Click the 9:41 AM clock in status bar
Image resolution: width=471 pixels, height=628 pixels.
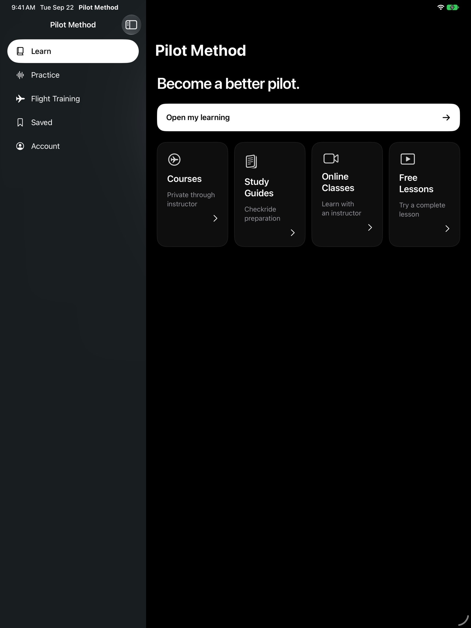[x=23, y=7]
